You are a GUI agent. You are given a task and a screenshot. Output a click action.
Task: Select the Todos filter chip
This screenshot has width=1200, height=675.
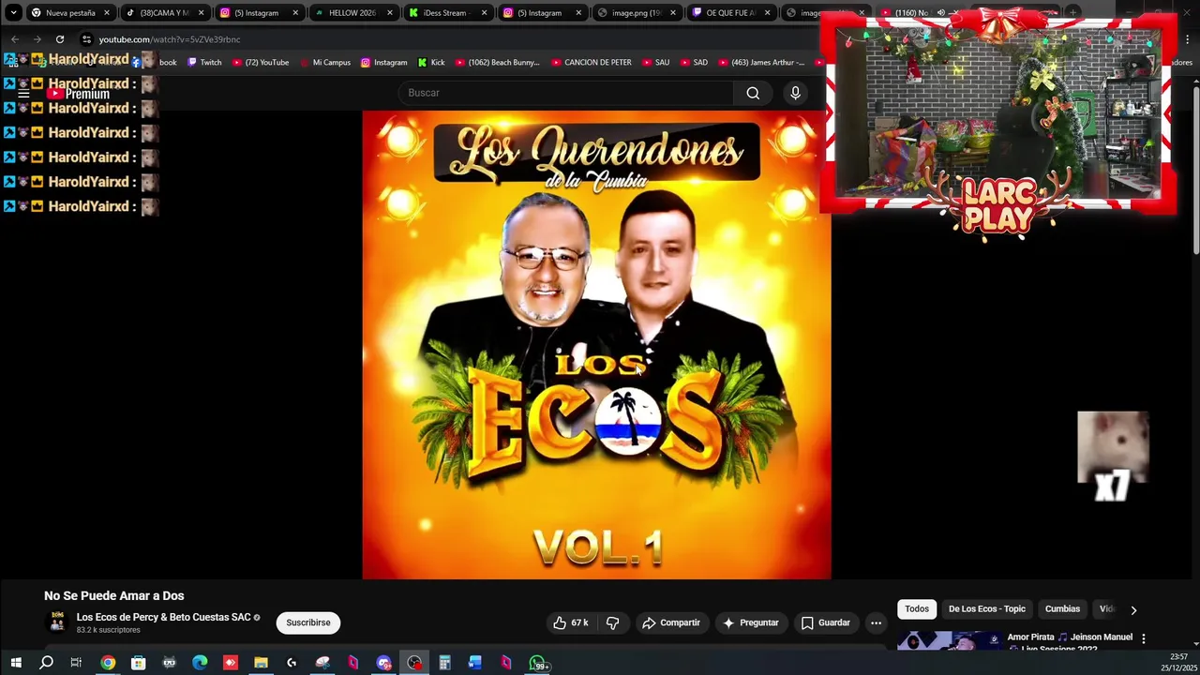pyautogui.click(x=917, y=608)
